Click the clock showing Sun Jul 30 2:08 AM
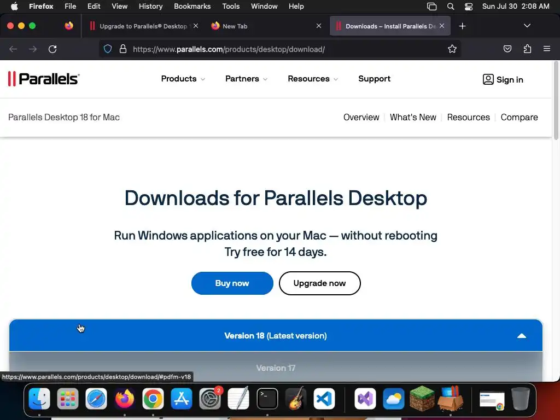The height and width of the screenshot is (420, 560). (x=516, y=6)
